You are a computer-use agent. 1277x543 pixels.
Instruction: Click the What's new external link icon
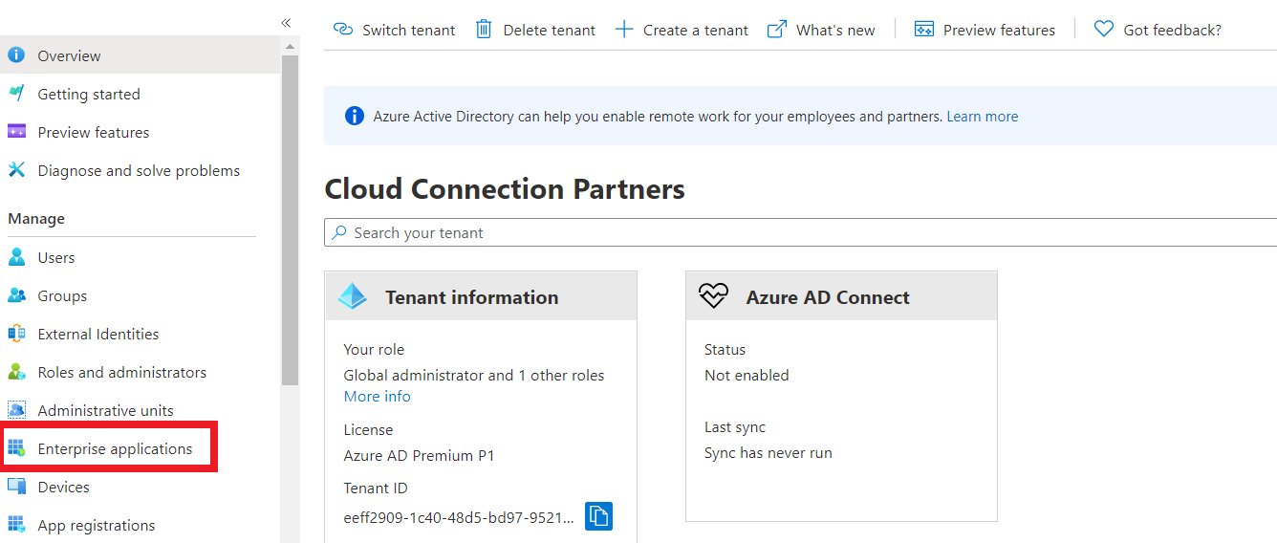click(777, 30)
